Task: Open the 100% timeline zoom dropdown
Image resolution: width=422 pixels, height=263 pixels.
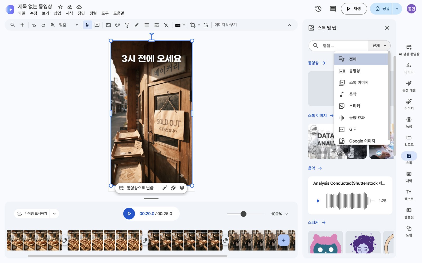Action: pos(280,214)
